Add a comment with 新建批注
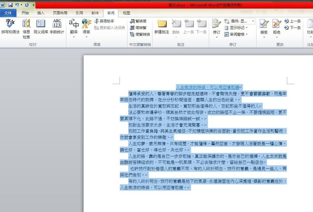Viewport: 313px width, 212px height. coord(162,26)
